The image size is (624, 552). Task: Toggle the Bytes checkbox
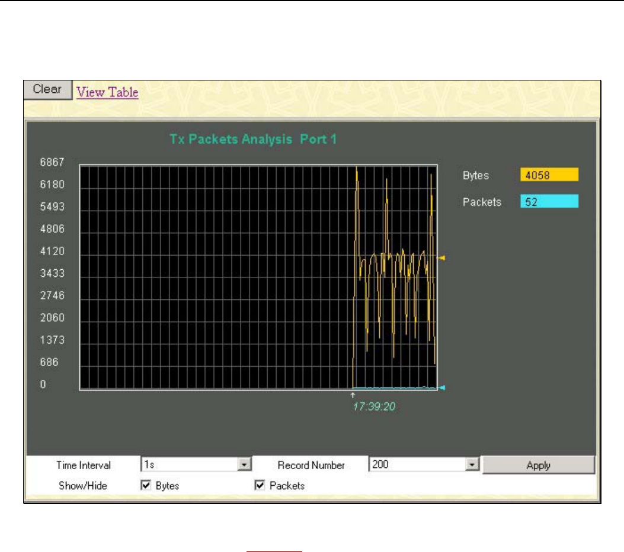[x=146, y=486]
